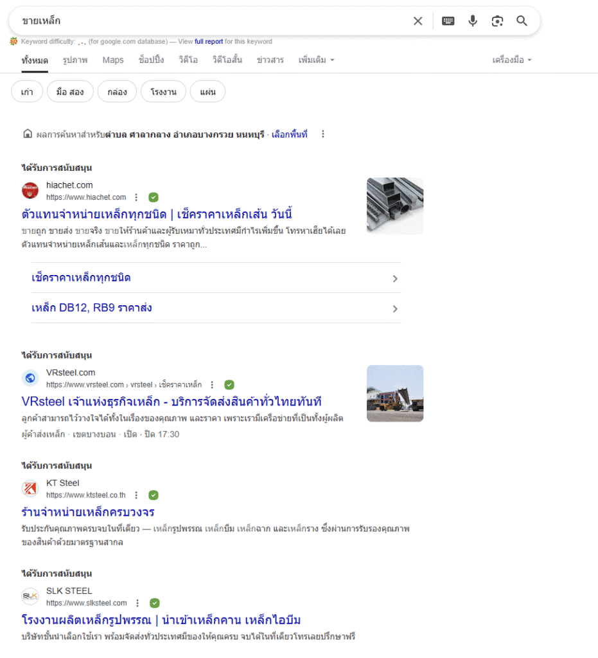Expand the เช็คราคาเหล็กทุกชนิด sitelink arrow
This screenshot has width=598, height=658.
point(395,279)
